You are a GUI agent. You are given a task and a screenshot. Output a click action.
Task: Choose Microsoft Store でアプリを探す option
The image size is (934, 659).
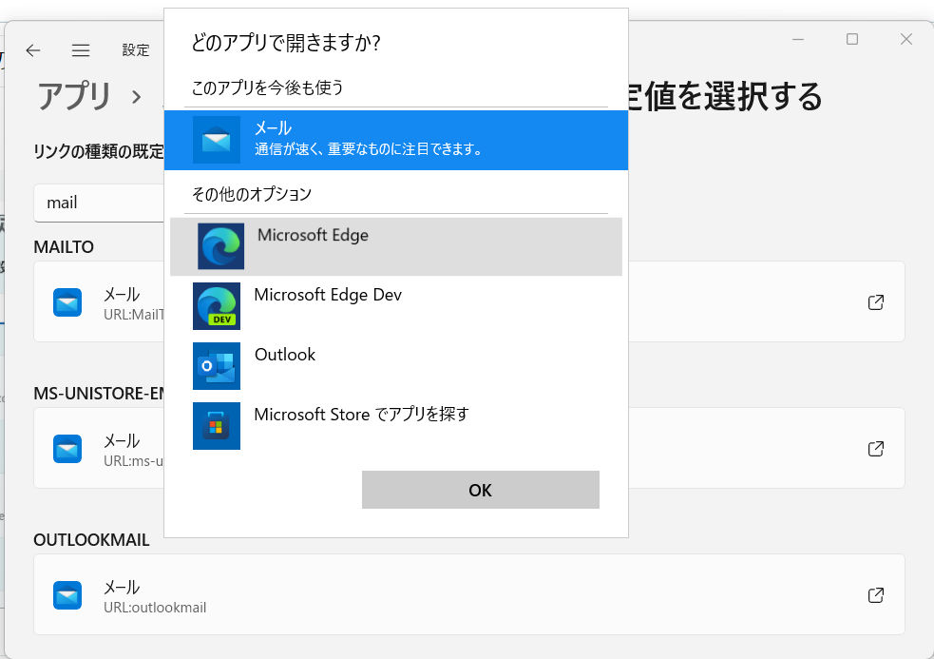coord(396,426)
